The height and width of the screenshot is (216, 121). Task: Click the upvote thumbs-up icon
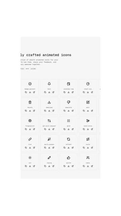click(x=69, y=158)
